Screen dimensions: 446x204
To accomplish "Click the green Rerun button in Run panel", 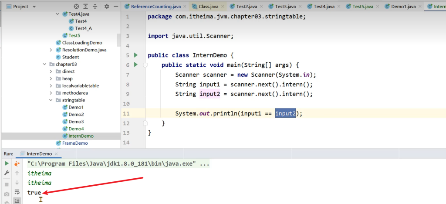I will point(7,164).
